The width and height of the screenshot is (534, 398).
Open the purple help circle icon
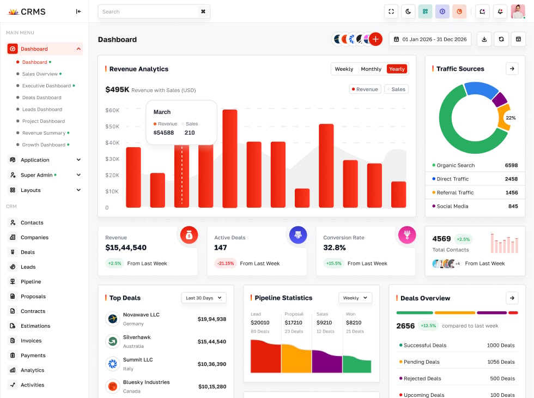click(x=442, y=11)
